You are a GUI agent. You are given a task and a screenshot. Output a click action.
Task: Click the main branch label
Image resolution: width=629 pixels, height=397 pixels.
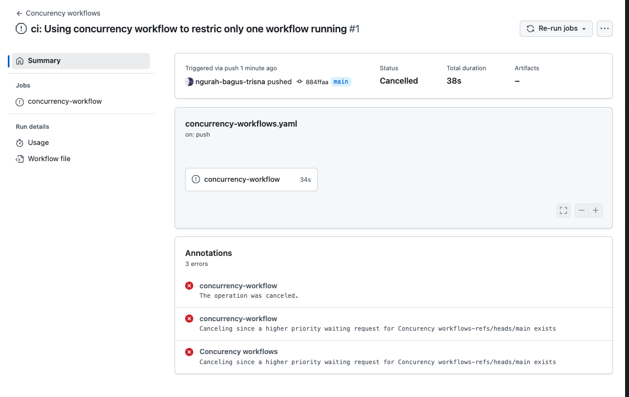(x=341, y=82)
